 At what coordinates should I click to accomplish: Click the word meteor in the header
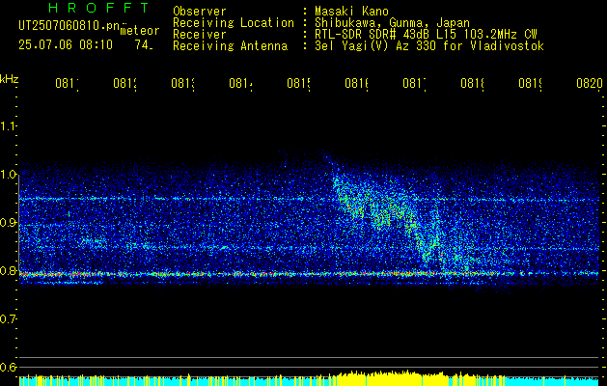(x=140, y=31)
